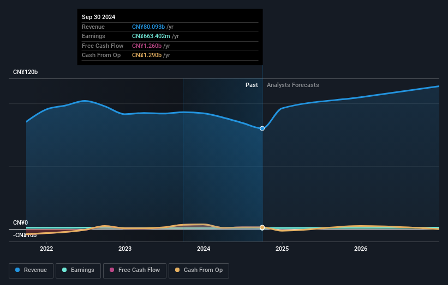Click the 2025 x-axis label

(282, 249)
